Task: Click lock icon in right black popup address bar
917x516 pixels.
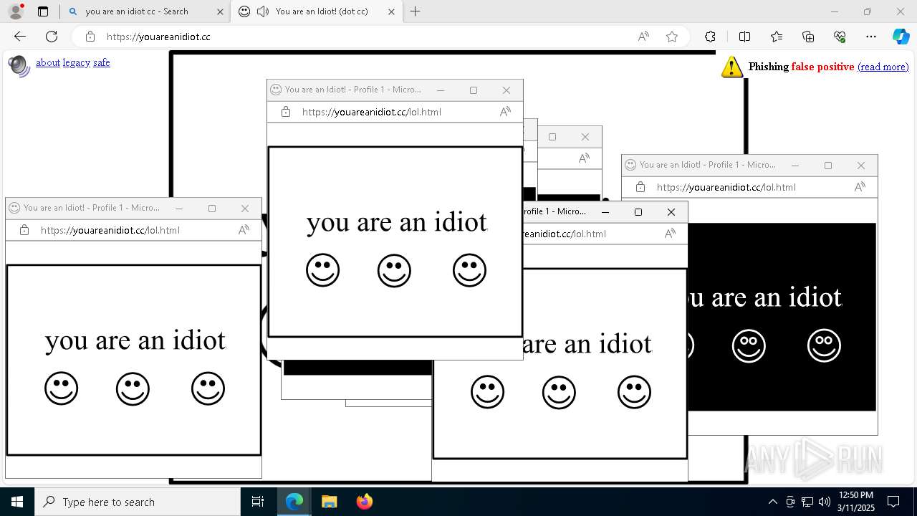Action: click(640, 187)
